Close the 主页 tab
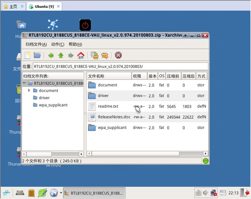 tap(22, 6)
